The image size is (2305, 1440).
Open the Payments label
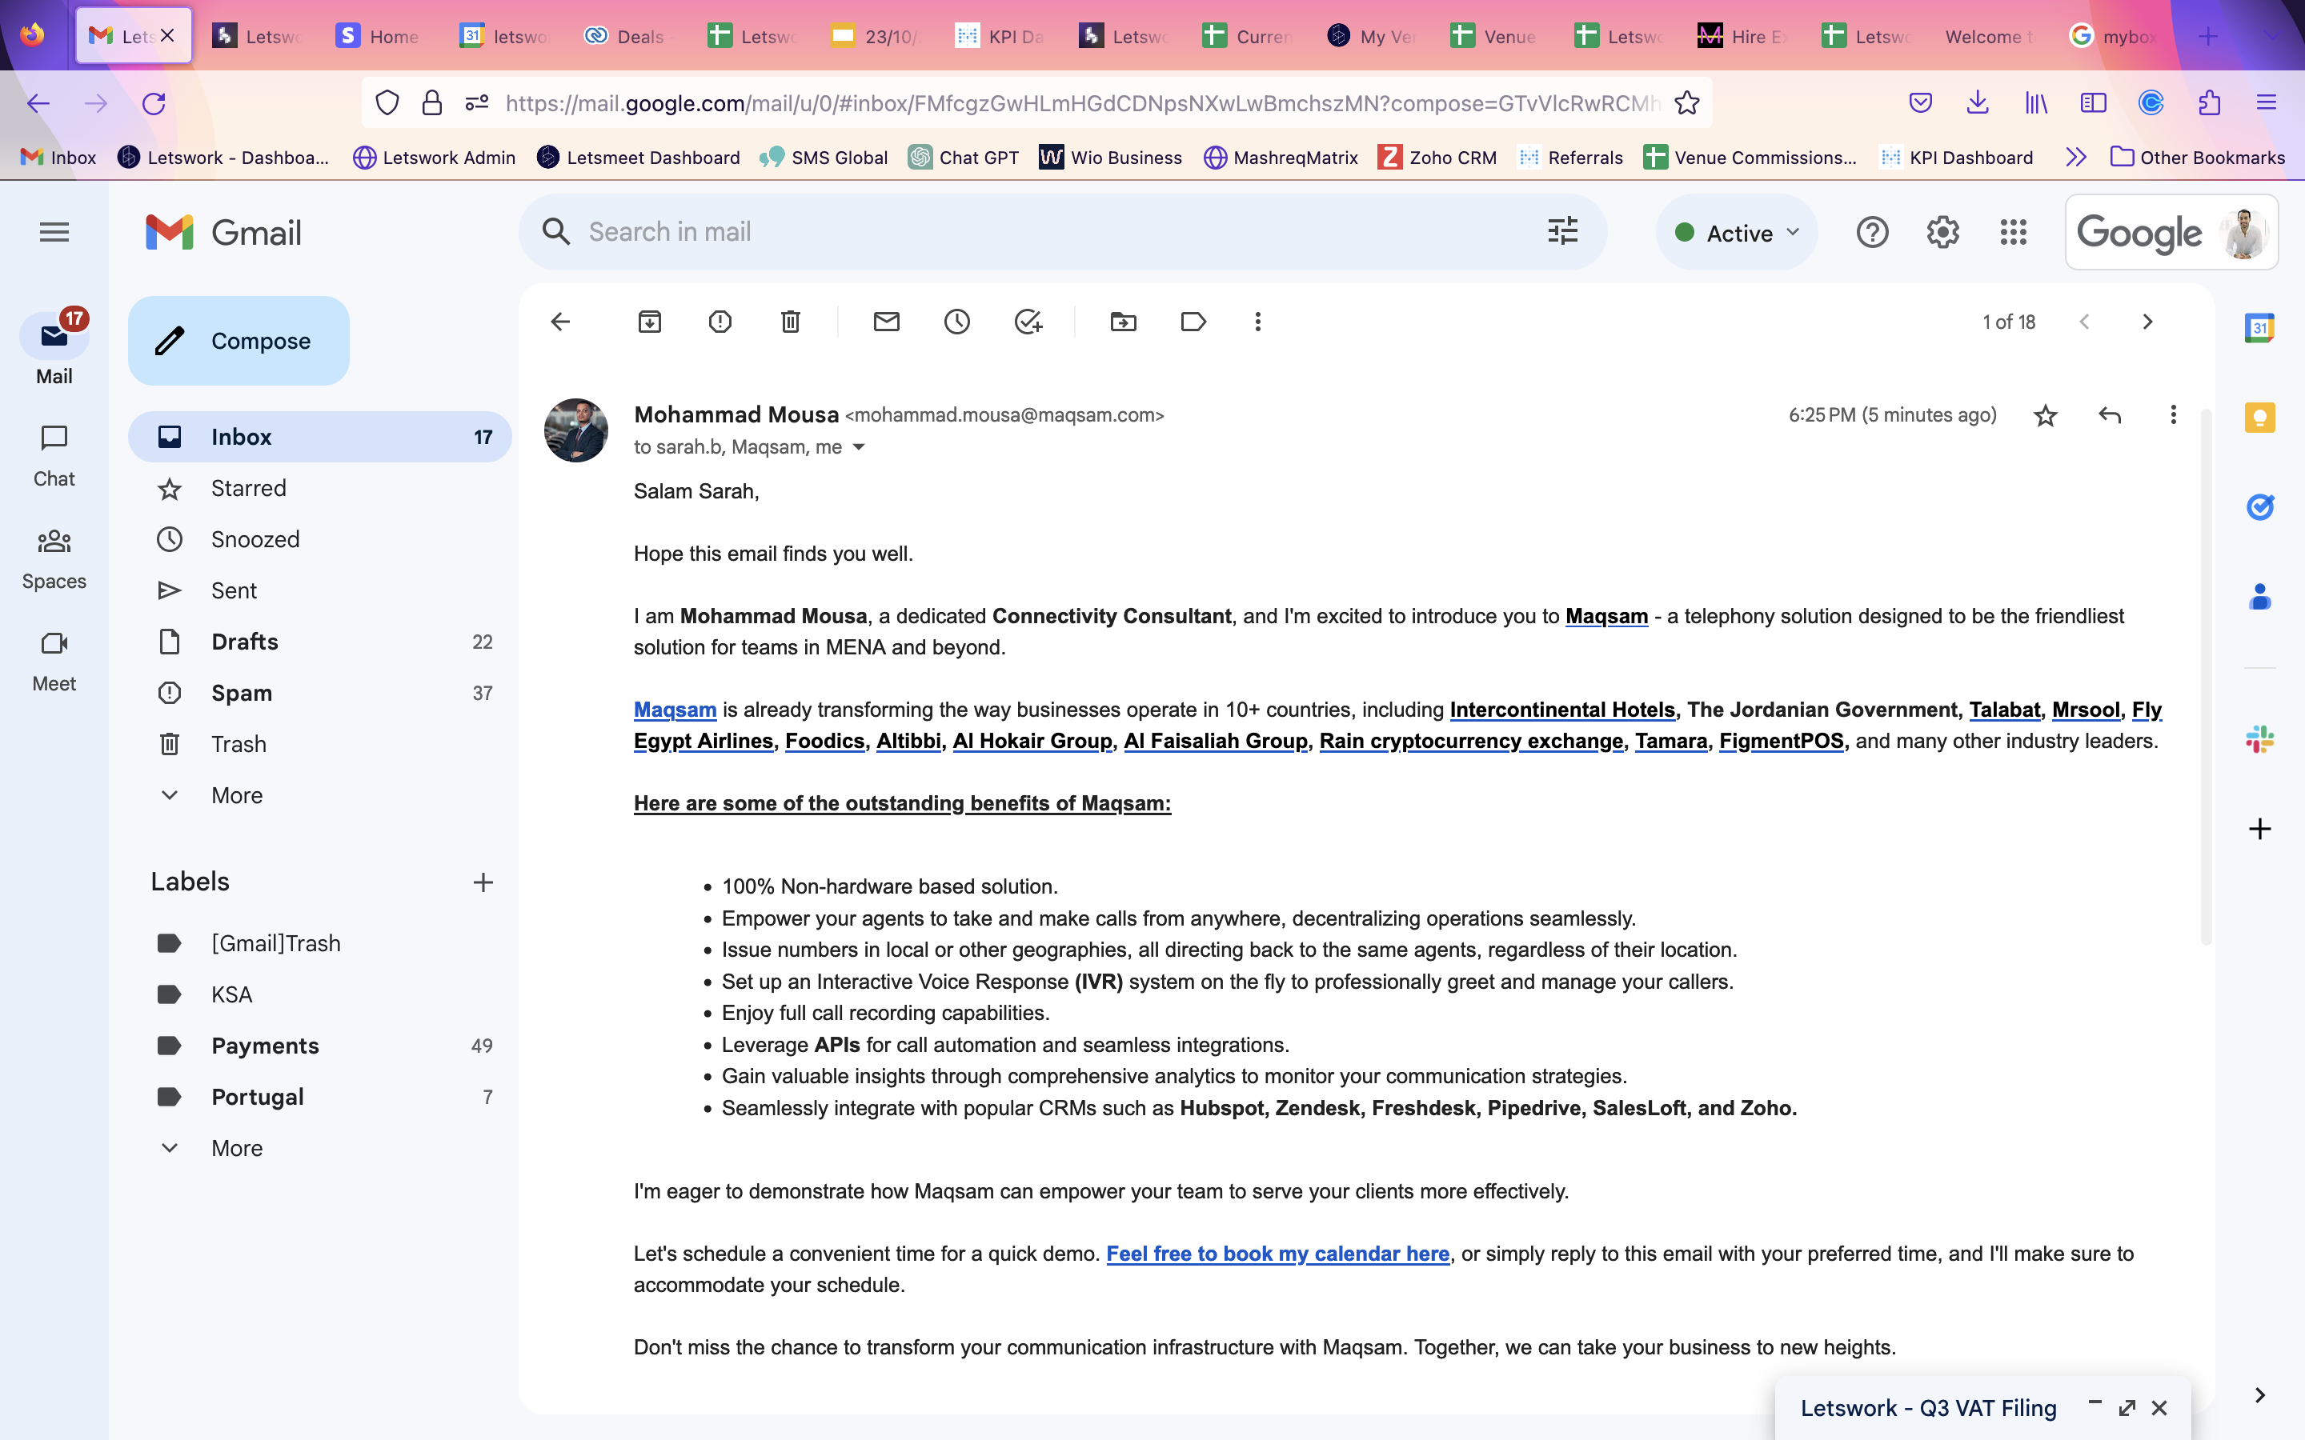(x=320, y=1046)
